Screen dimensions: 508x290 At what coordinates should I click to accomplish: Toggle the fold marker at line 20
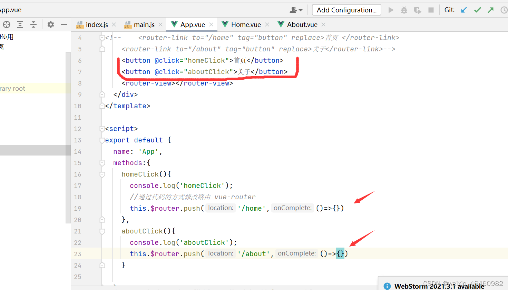[102, 220]
